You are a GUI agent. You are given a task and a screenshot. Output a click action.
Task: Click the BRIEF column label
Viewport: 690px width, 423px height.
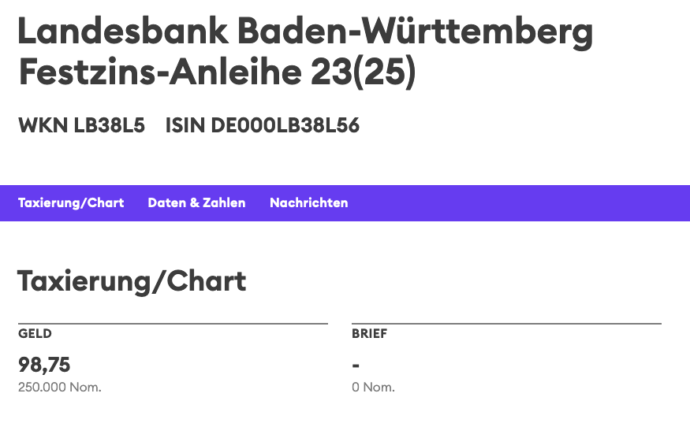pyautogui.click(x=369, y=334)
